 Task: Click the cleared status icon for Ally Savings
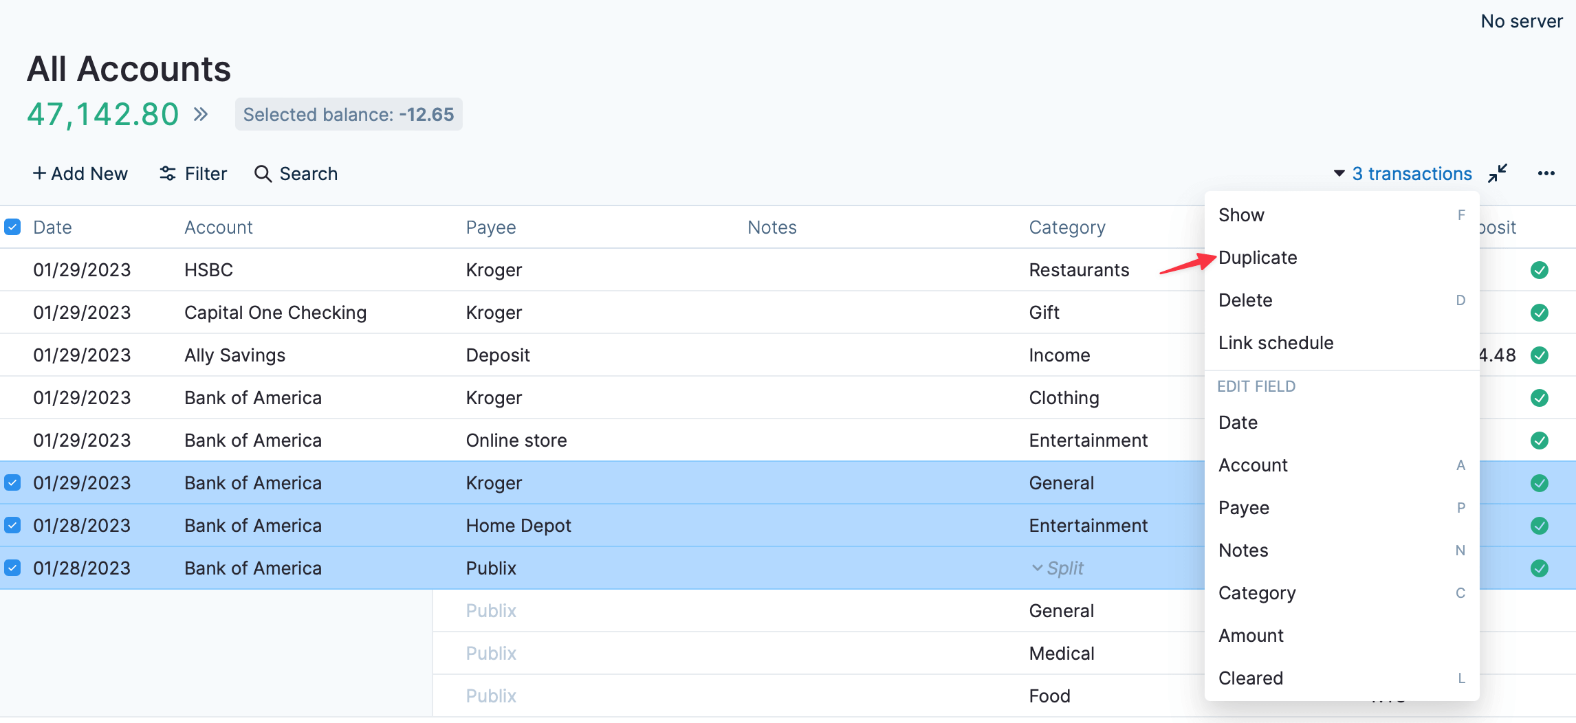point(1540,355)
